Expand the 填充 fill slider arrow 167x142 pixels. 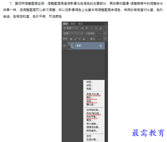(105, 39)
